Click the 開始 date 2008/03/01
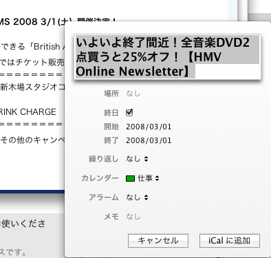The image size is (271, 258). [x=149, y=127]
